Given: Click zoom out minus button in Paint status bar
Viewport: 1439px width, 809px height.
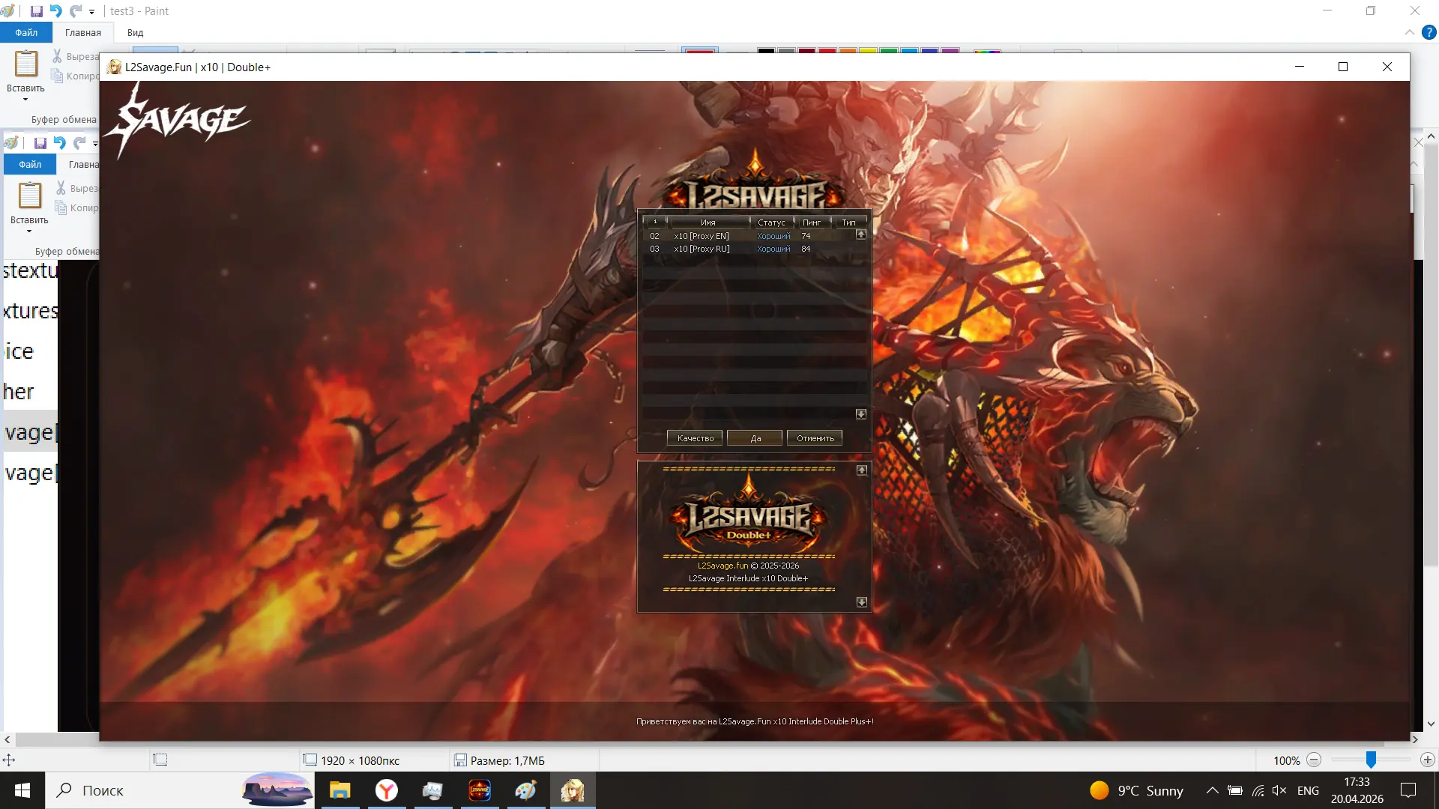Looking at the screenshot, I should click(x=1314, y=760).
